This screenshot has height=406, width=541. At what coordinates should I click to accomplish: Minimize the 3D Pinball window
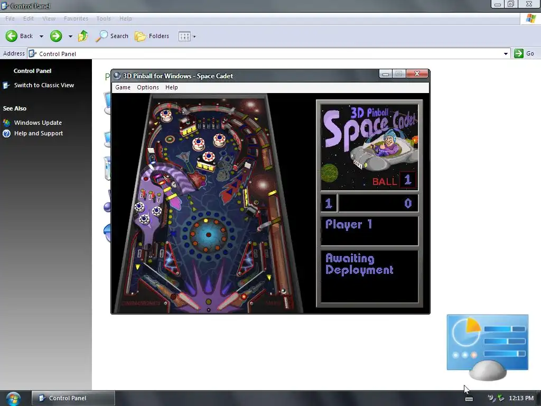point(385,73)
